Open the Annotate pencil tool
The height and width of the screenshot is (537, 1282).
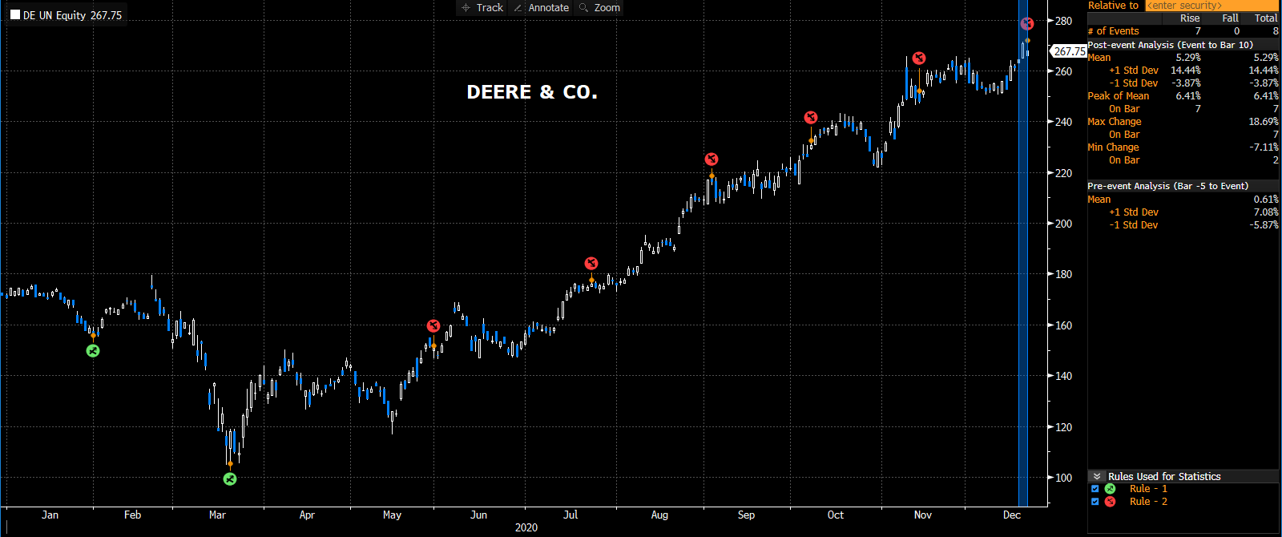click(x=541, y=7)
